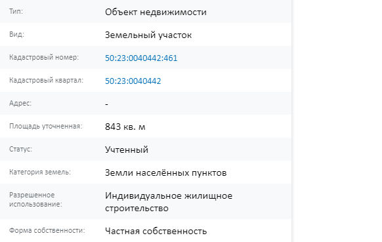This screenshot has width=382, height=242.
Task: Click the 'Статус:' label
Action: pos(21,149)
